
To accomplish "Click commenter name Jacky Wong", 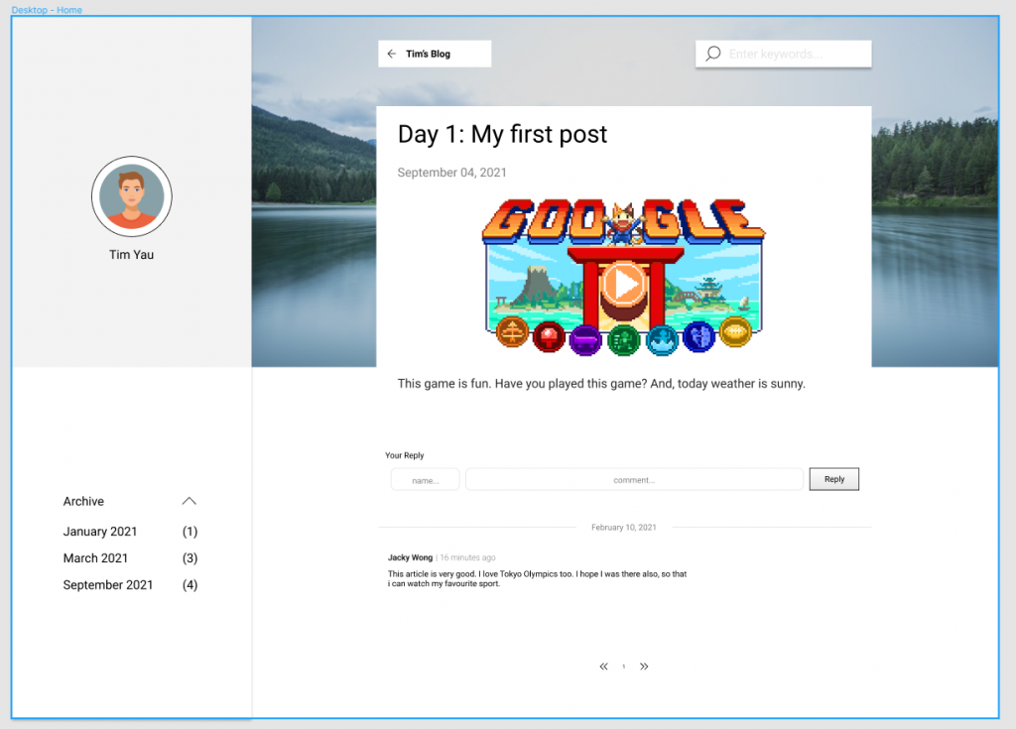I will tap(410, 557).
